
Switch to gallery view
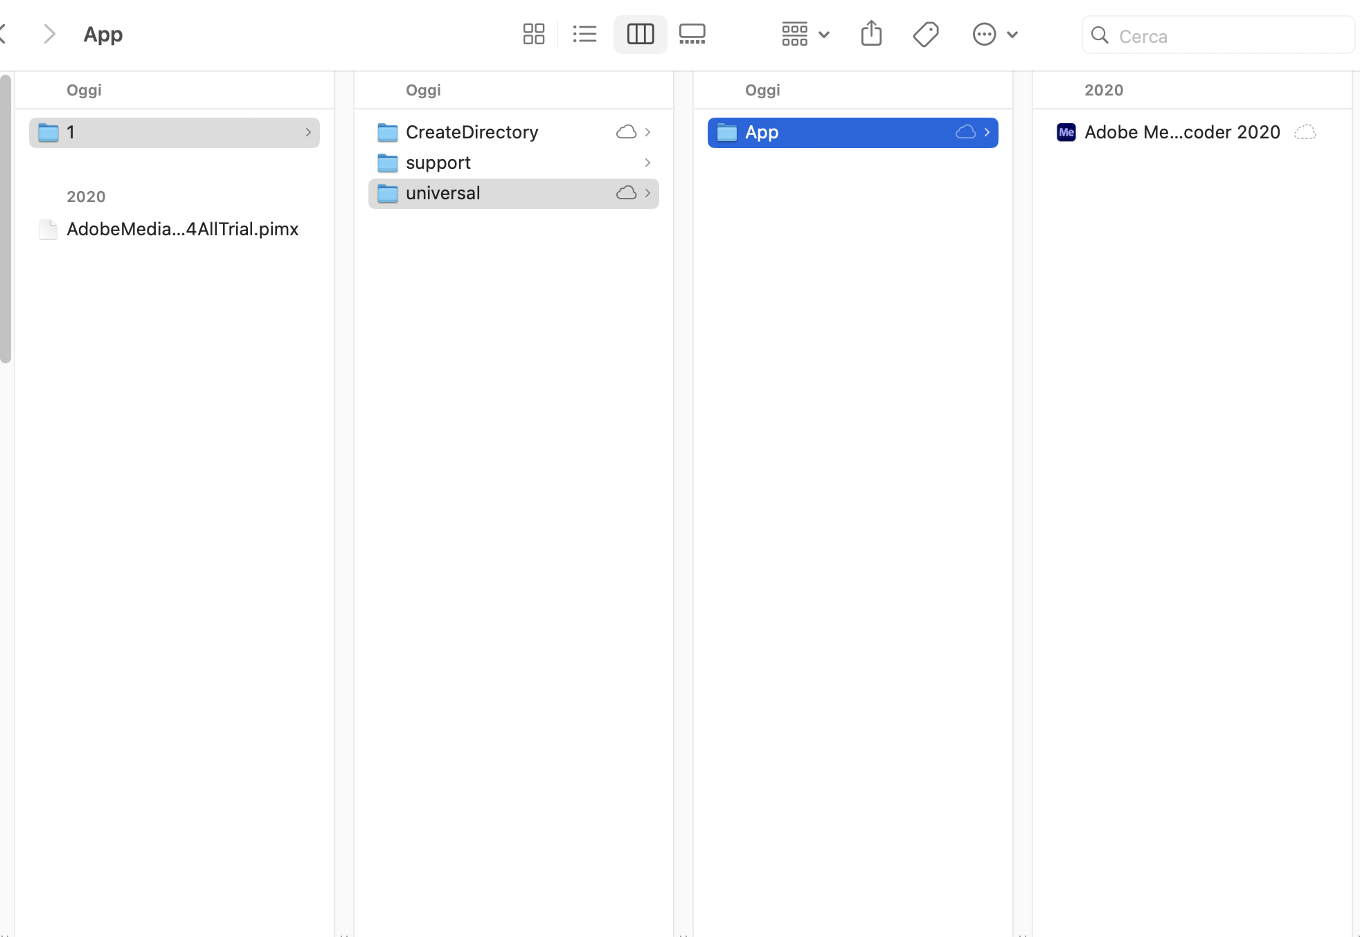(x=692, y=34)
